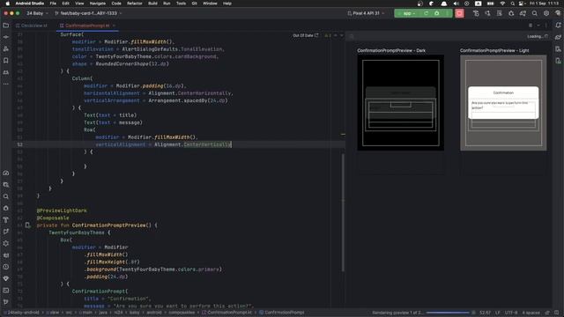
Task: Click the editor vertical scrollbar thumb
Action: (343, 212)
